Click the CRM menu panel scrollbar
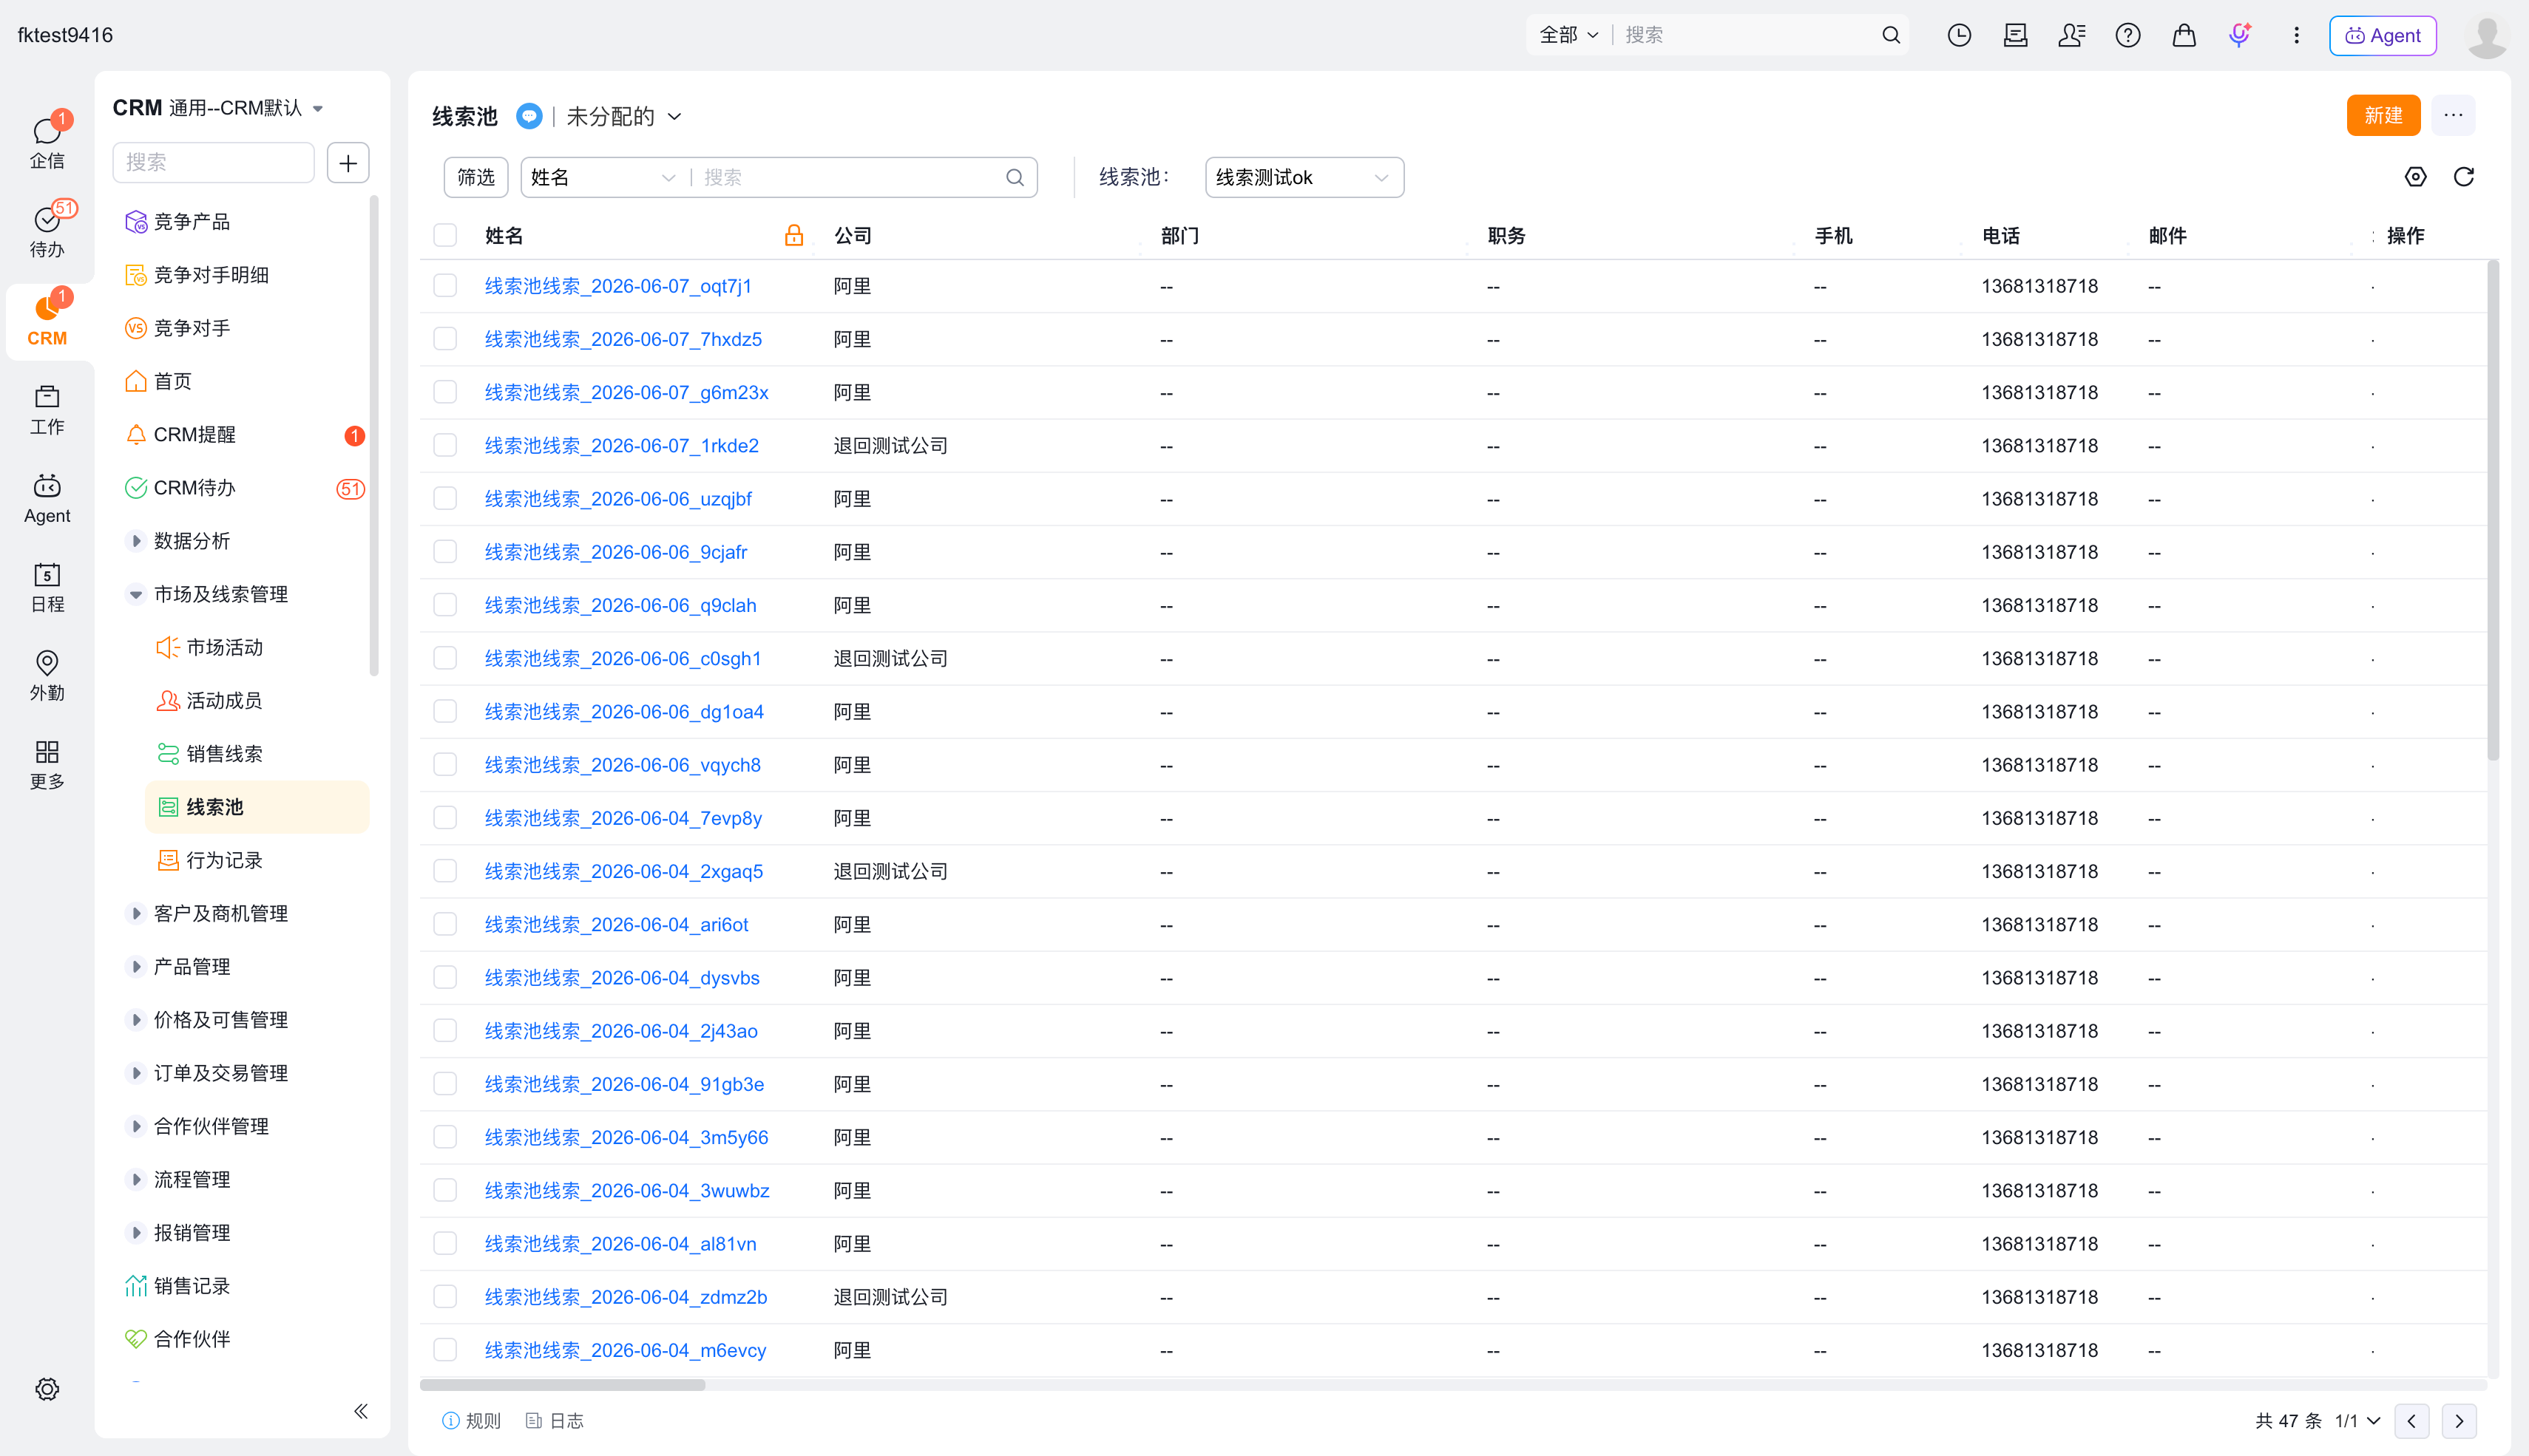Screen dimensions: 2529x1456 tap(374, 435)
